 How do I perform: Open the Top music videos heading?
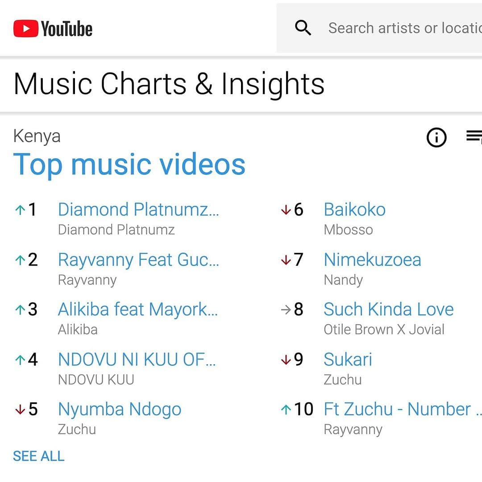[129, 165]
